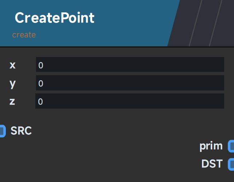The image size is (234, 182).
Task: Toggle the middle slanted status segment in header
Action: [206, 23]
